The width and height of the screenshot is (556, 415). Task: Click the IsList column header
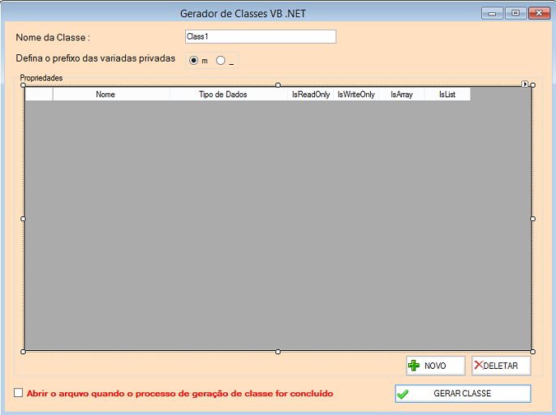[447, 95]
